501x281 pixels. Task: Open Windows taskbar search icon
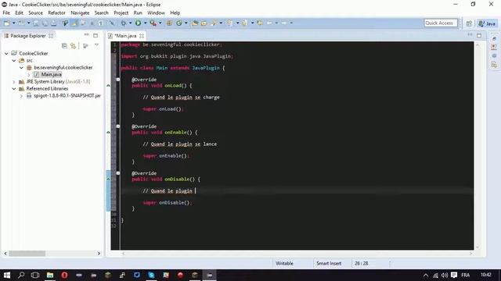21,275
